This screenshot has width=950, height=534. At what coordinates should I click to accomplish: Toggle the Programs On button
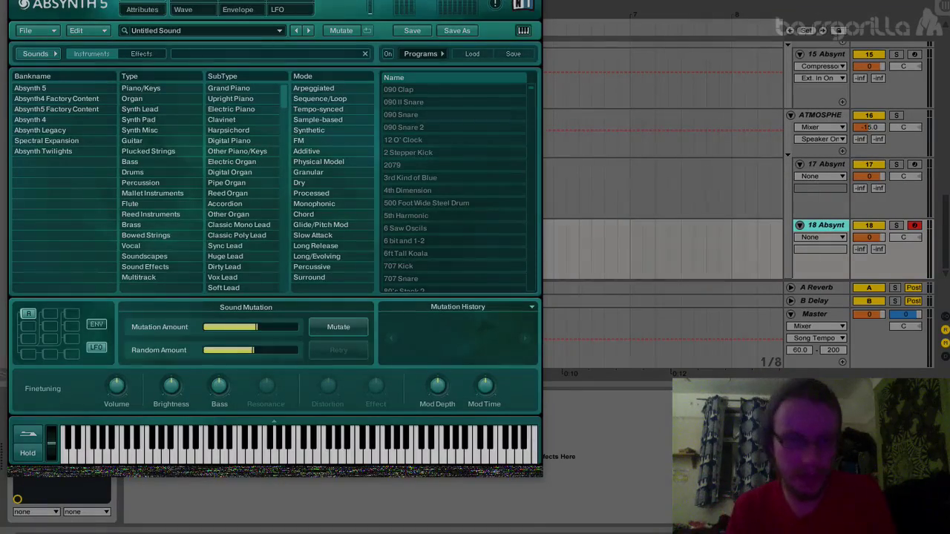click(x=388, y=53)
